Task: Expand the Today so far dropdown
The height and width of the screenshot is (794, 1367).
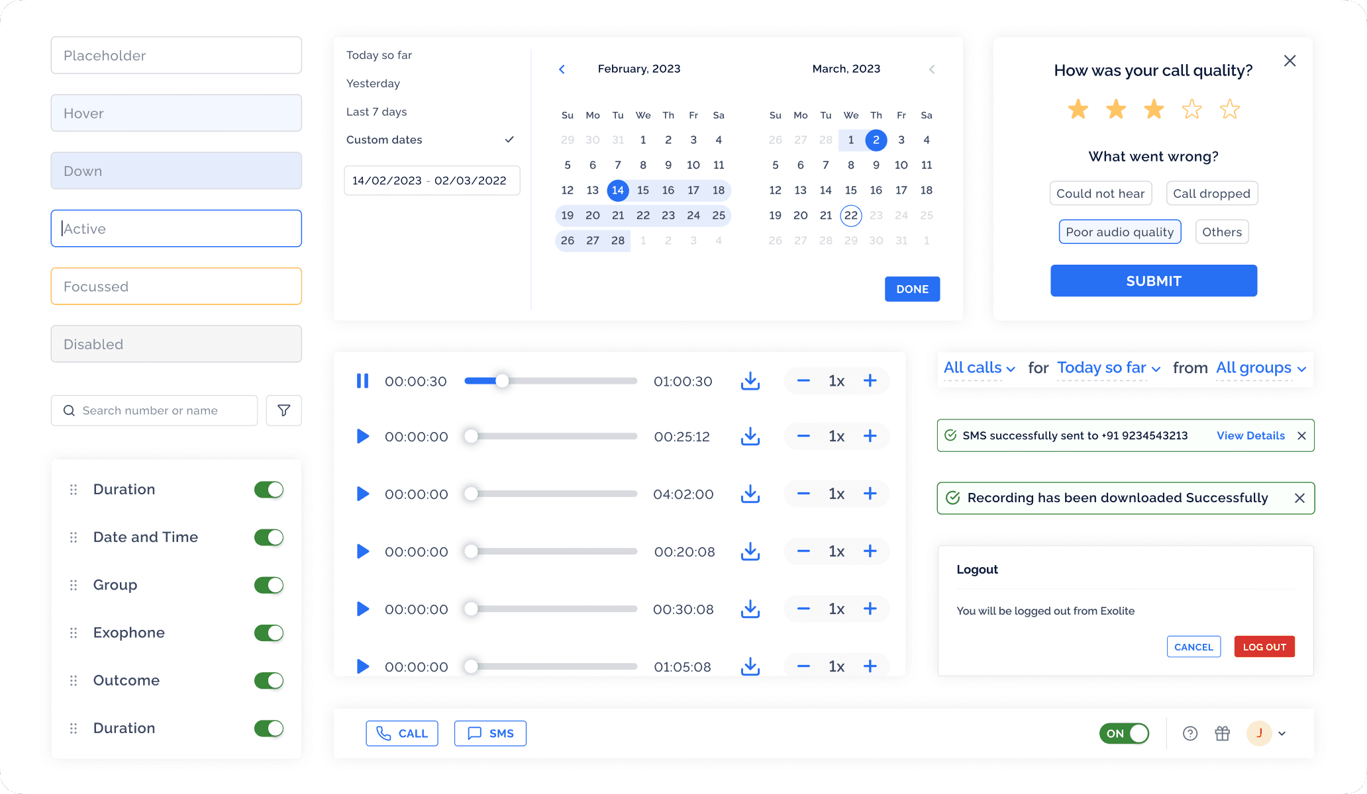Action: click(x=1108, y=368)
